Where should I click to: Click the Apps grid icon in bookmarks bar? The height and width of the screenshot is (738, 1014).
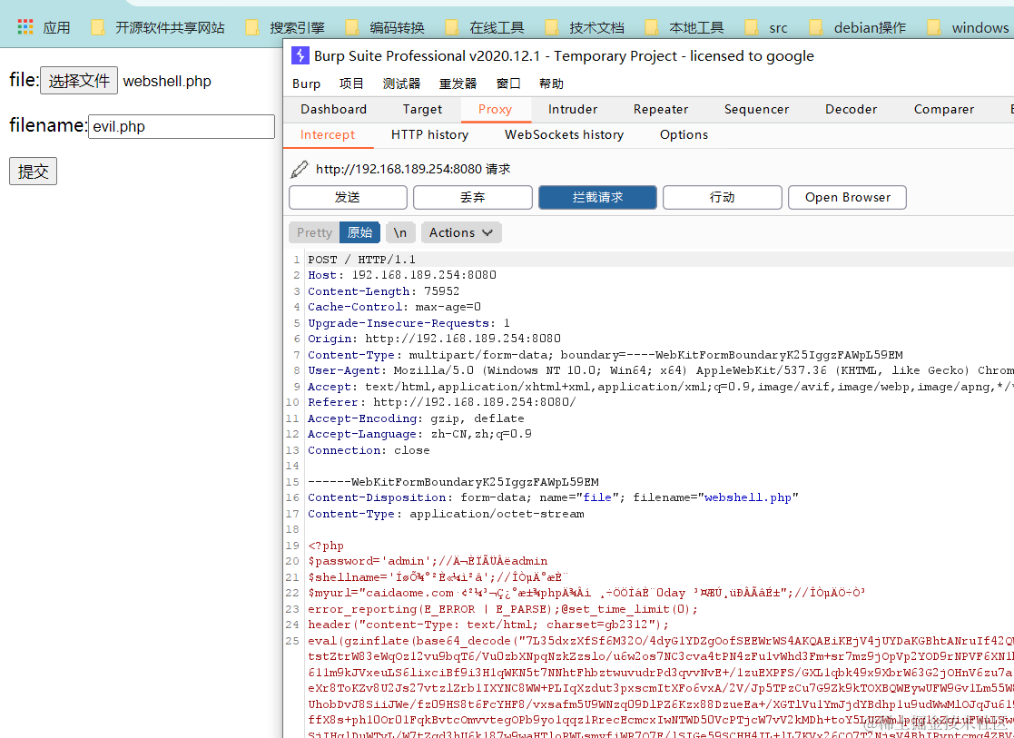click(25, 26)
